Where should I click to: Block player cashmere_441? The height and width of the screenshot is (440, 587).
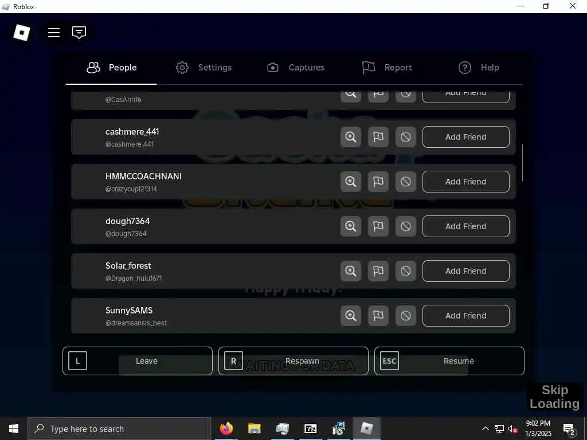(x=406, y=137)
